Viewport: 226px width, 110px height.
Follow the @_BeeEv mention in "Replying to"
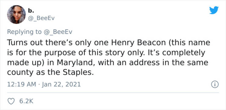point(58,32)
